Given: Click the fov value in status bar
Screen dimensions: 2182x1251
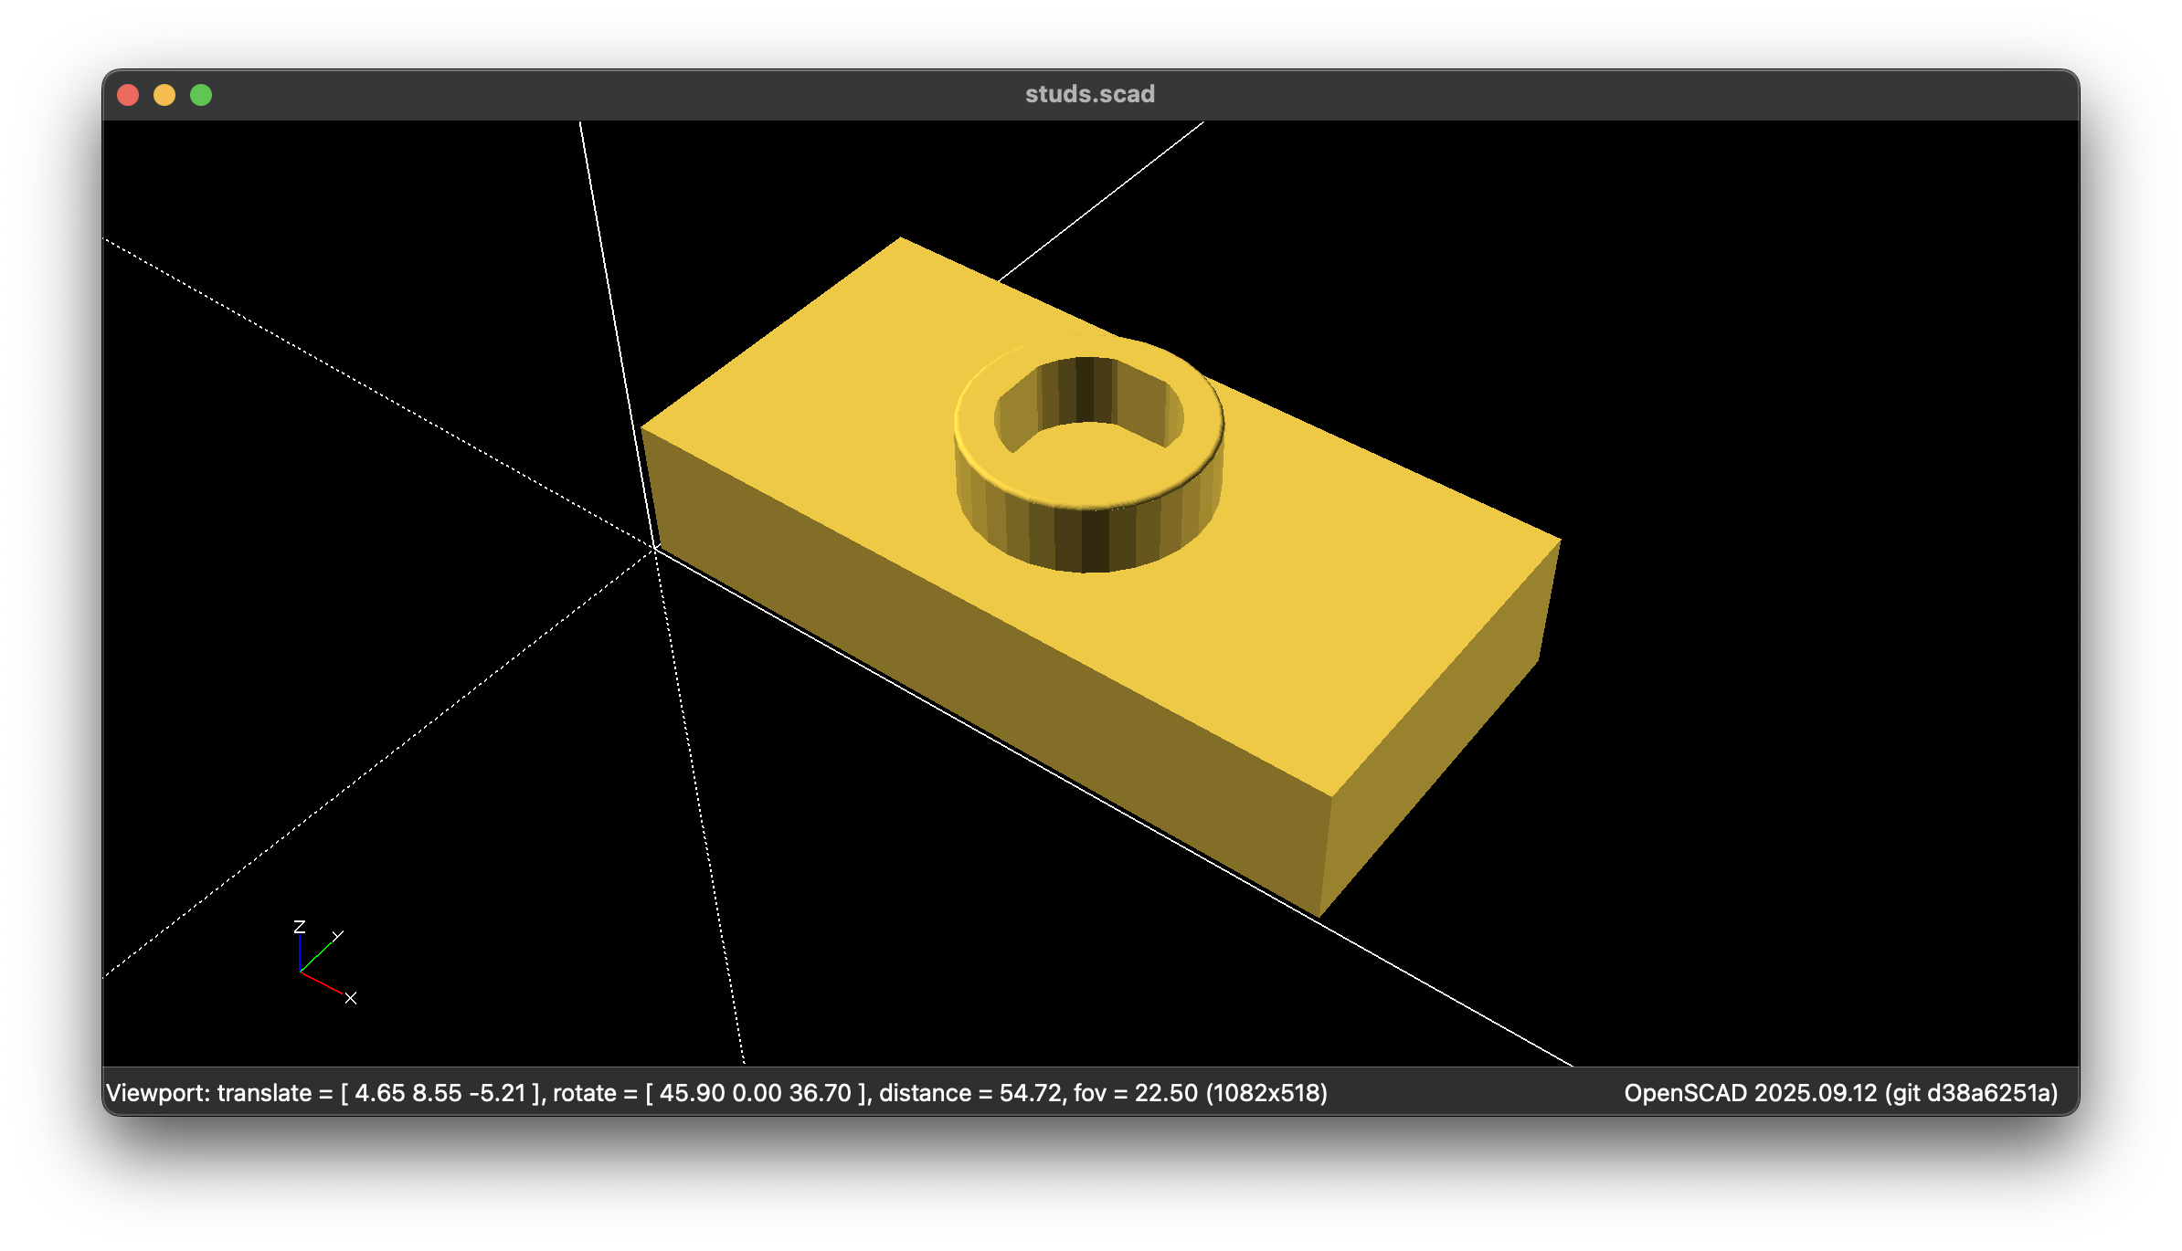Looking at the screenshot, I should [x=1165, y=1093].
